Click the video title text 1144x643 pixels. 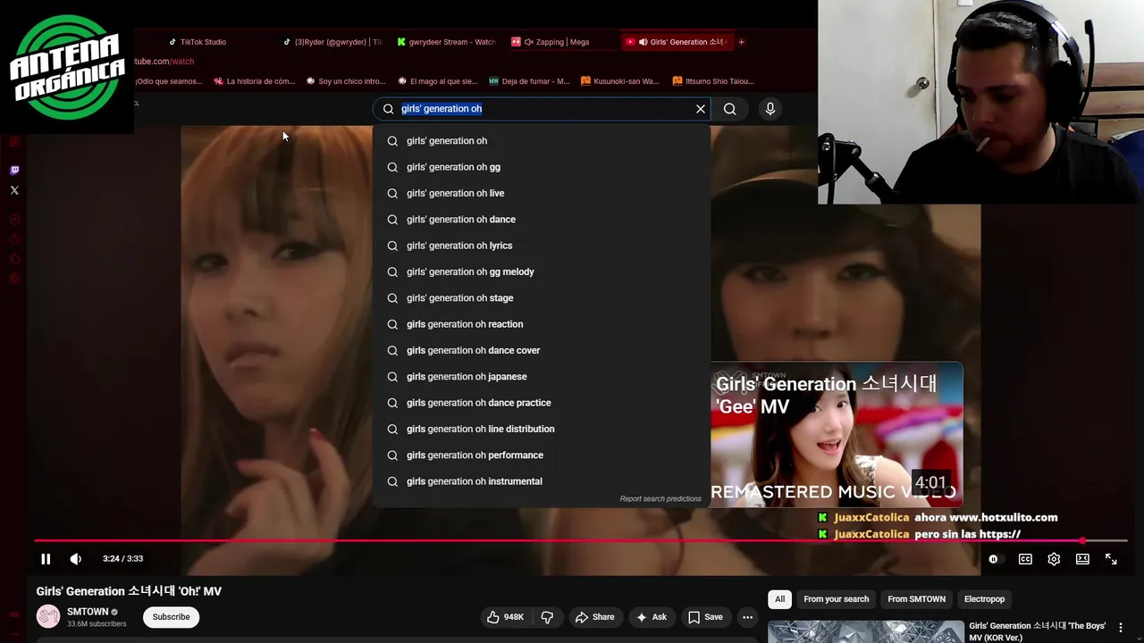(x=129, y=591)
